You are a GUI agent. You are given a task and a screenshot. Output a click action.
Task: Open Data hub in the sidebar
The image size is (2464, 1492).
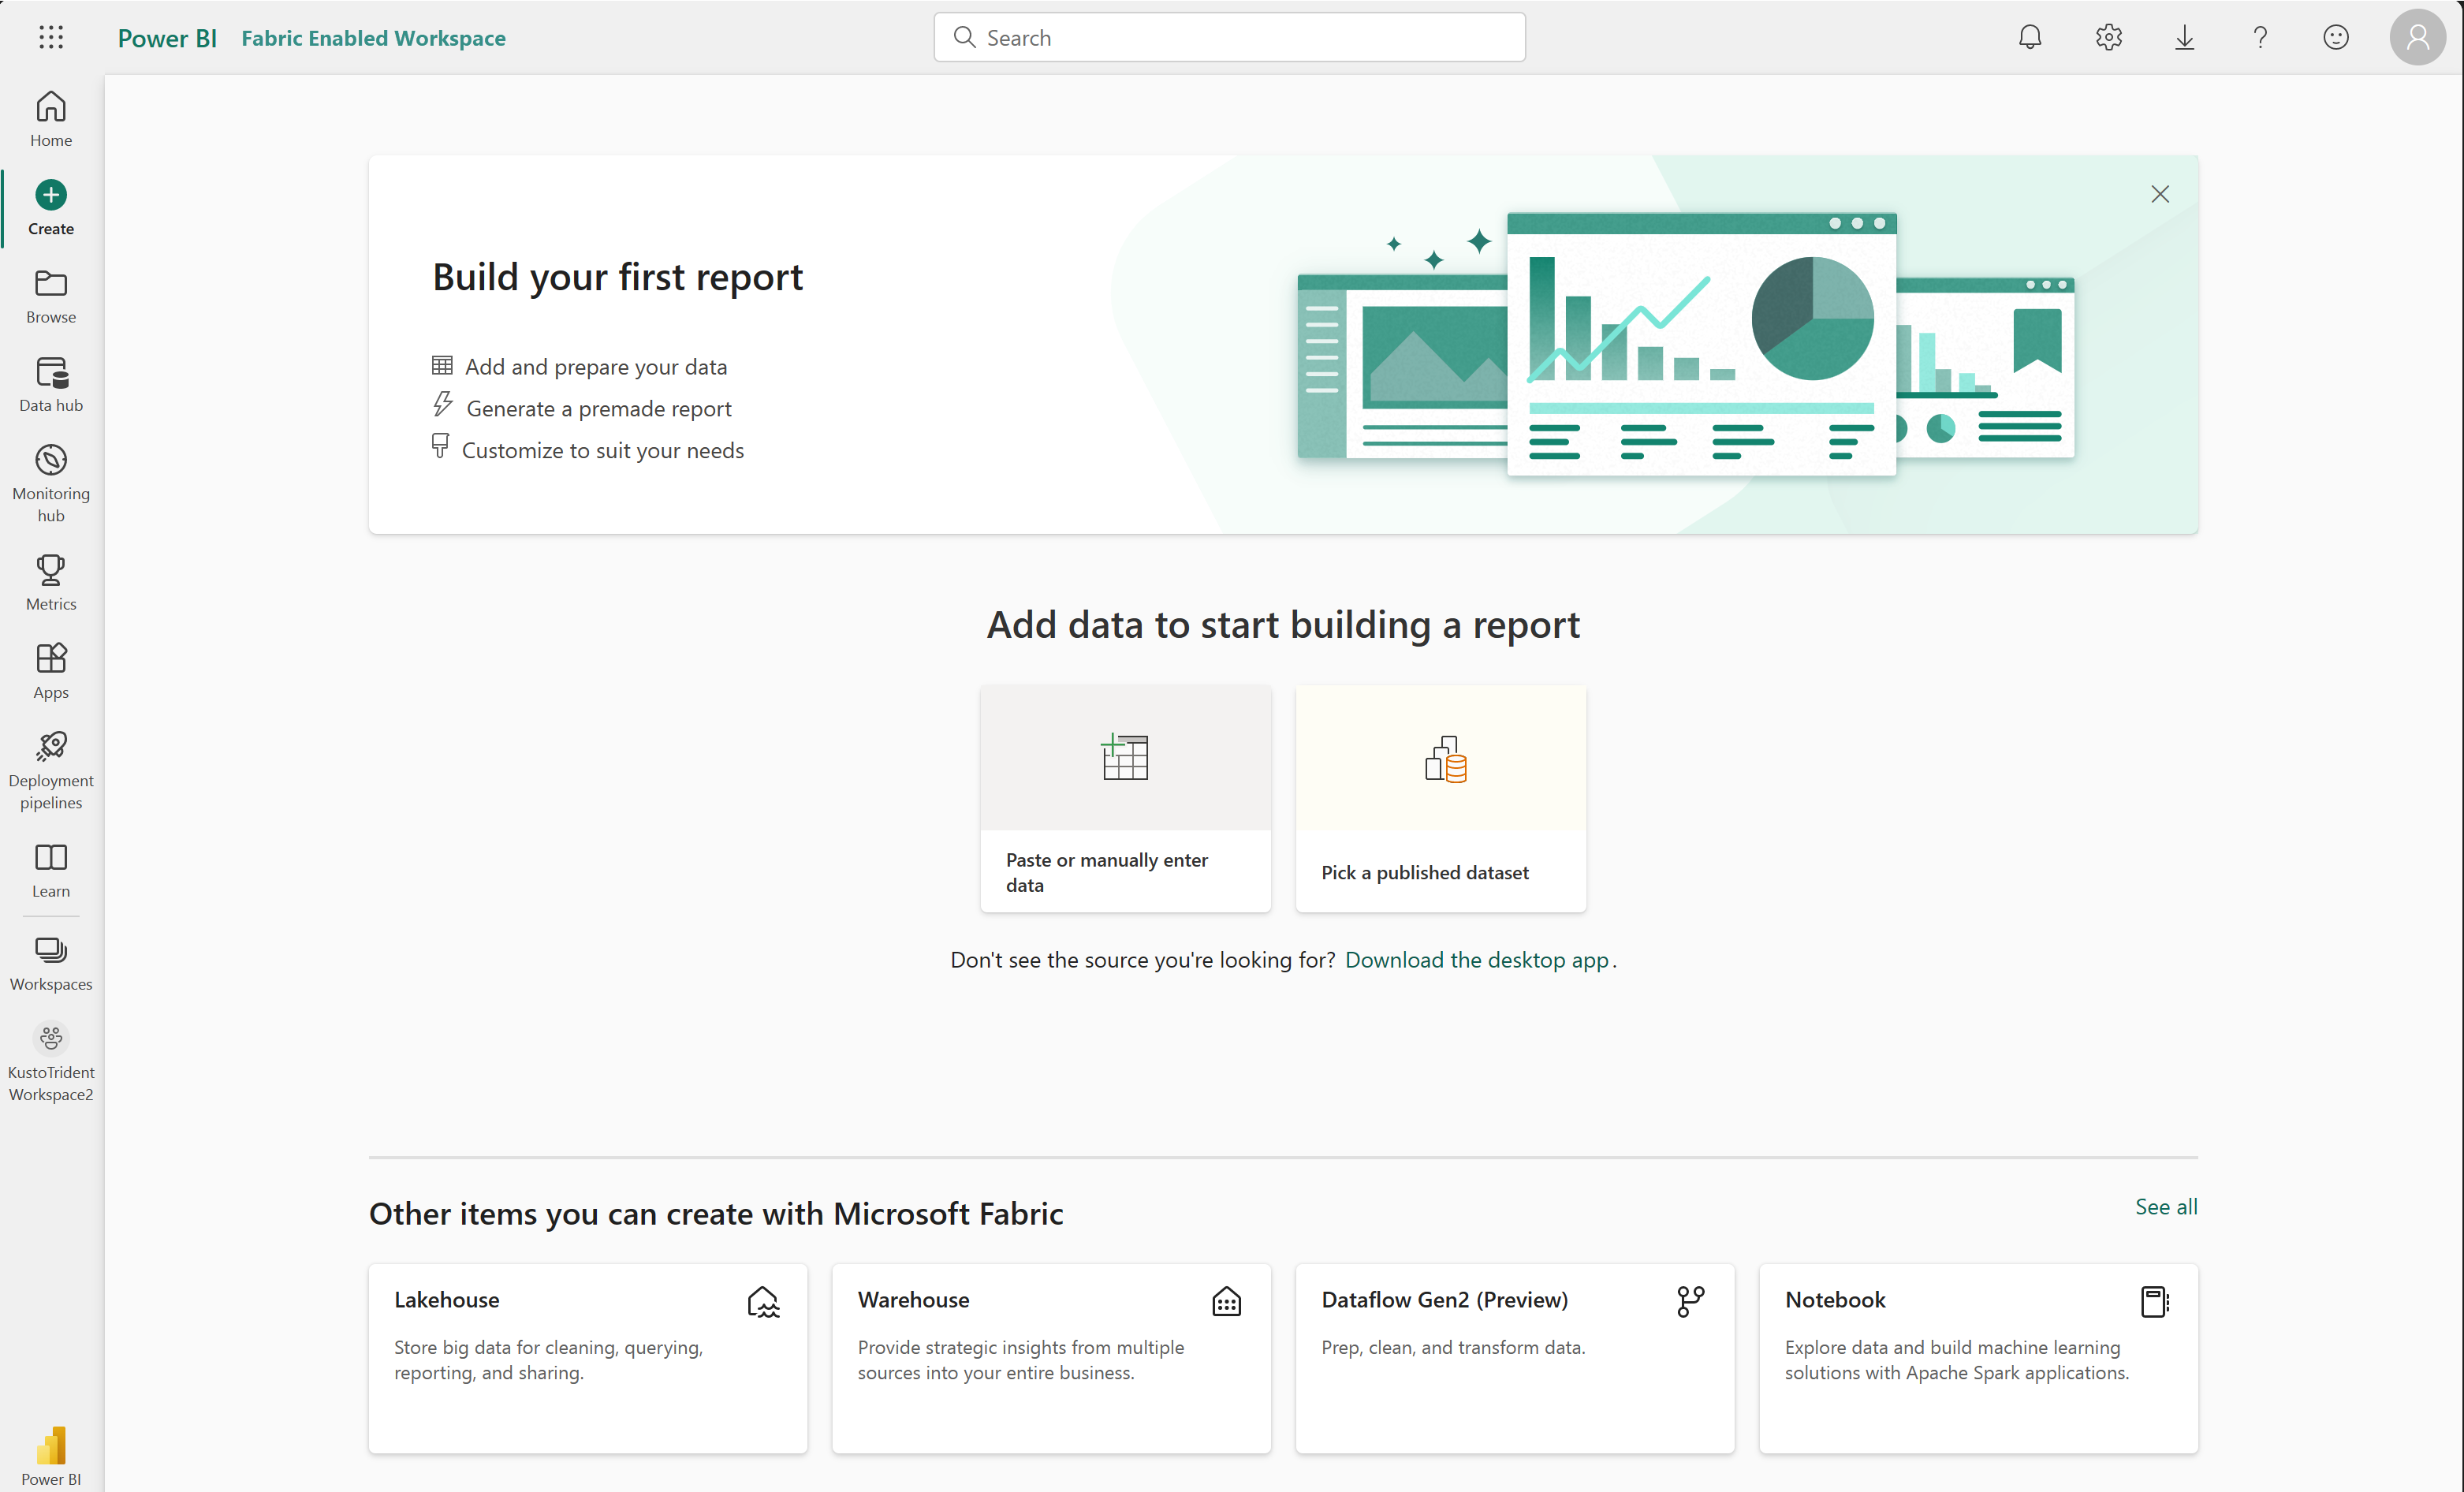(x=51, y=385)
